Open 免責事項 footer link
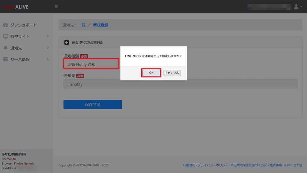 tap(276, 165)
